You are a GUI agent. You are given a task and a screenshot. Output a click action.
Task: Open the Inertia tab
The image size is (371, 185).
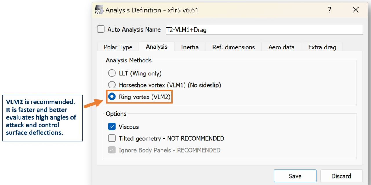[x=190, y=47]
